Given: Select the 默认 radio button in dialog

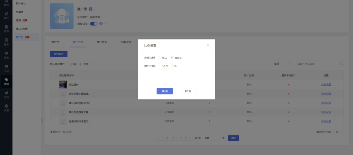Looking at the screenshot, I should (160, 58).
